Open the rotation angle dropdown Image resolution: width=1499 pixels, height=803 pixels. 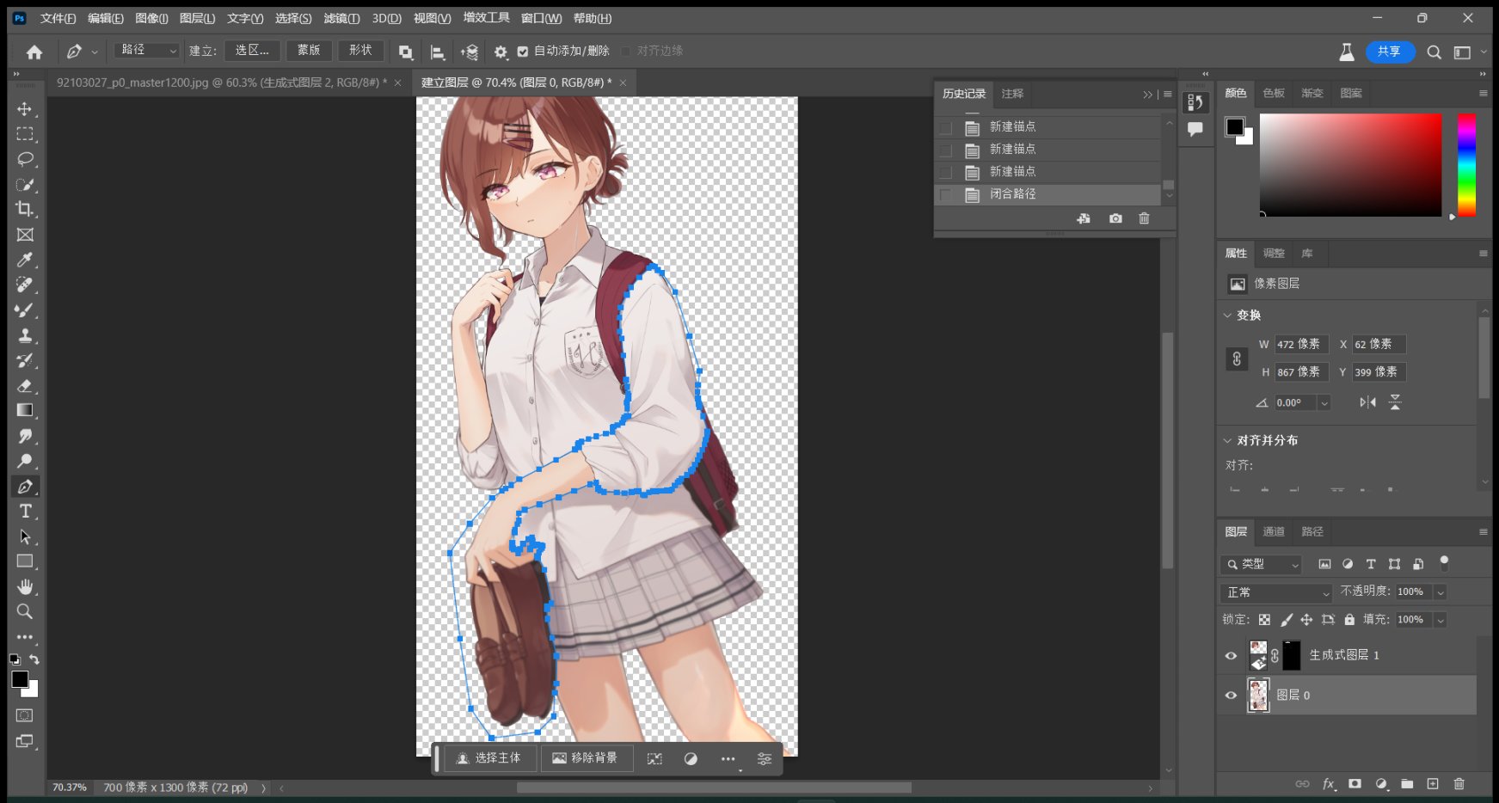click(1324, 403)
